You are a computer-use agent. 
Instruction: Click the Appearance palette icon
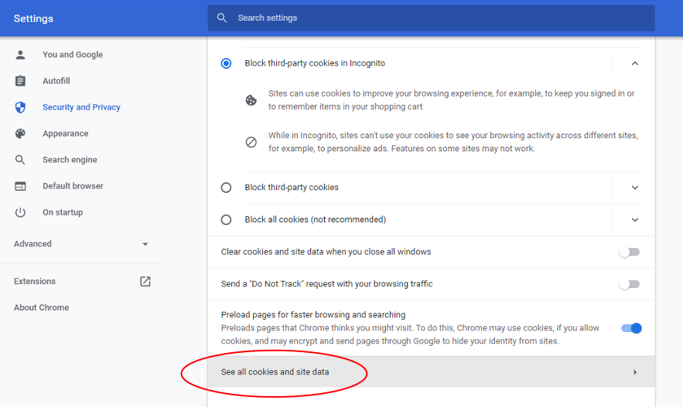[x=21, y=134]
